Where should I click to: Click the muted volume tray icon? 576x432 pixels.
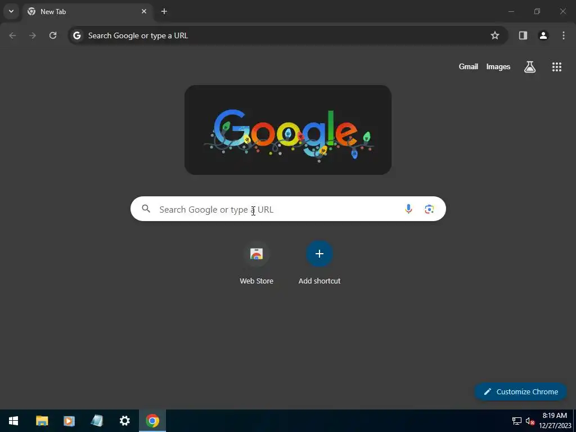tap(530, 421)
